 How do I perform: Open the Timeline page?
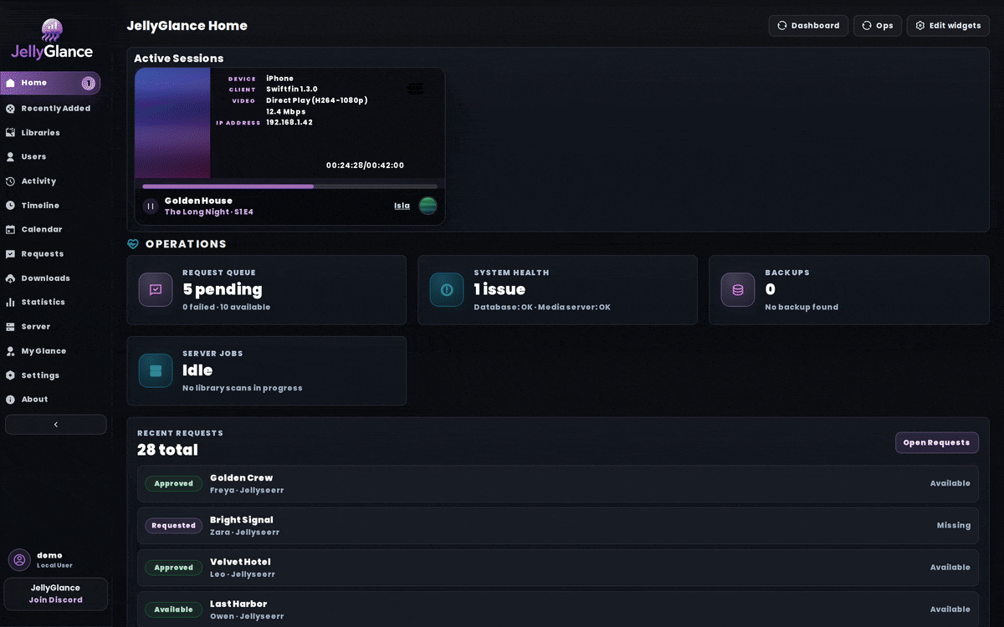pos(40,206)
